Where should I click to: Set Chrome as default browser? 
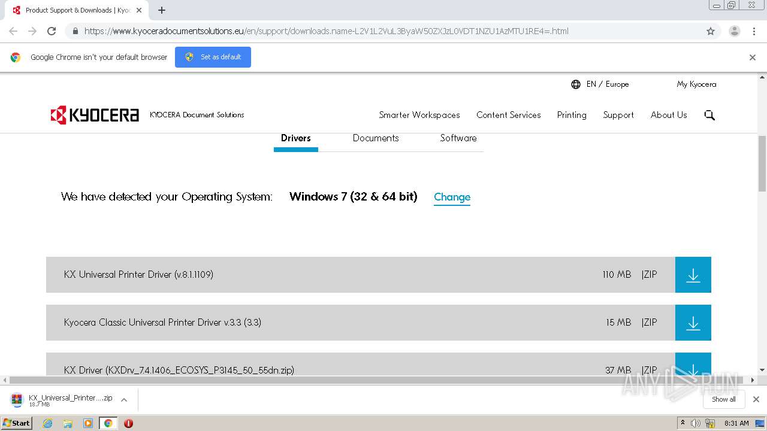(x=213, y=57)
